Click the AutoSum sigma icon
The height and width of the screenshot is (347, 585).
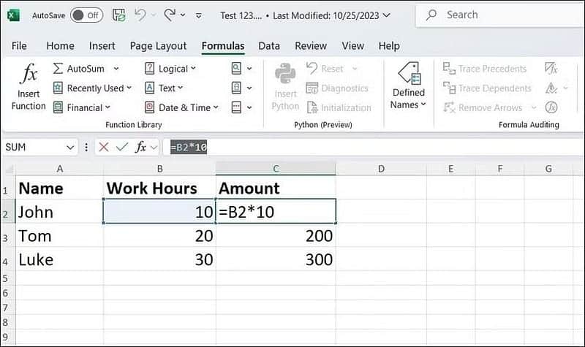[58, 69]
